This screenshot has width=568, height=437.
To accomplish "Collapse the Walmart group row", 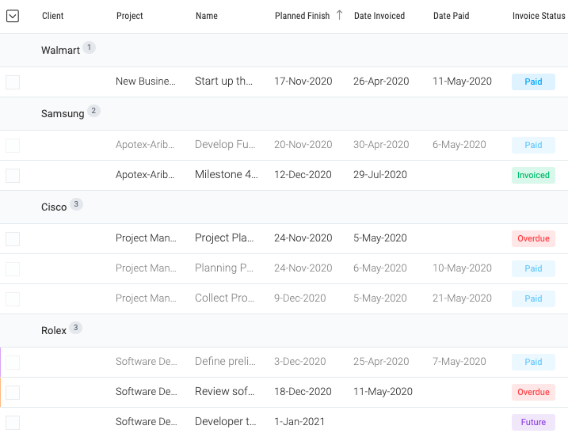I will (284, 51).
